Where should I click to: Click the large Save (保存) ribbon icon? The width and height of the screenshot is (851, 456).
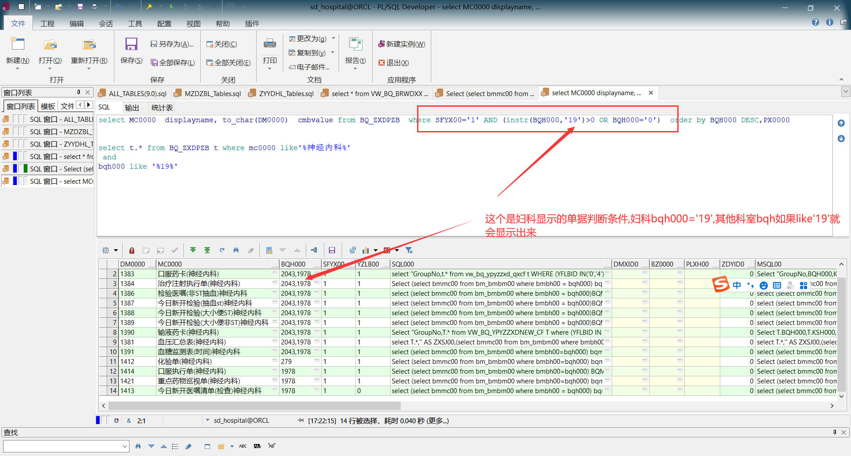pyautogui.click(x=131, y=44)
